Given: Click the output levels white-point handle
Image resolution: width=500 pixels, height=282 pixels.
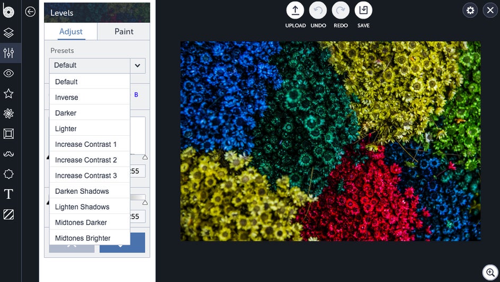Looking at the screenshot, I should (x=145, y=202).
